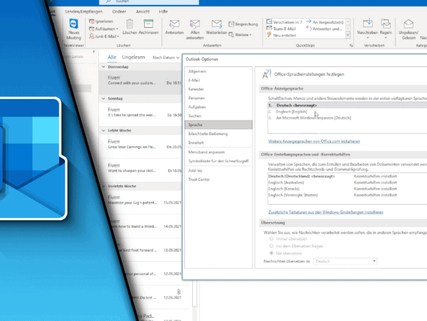427x321 pixels.
Task: Collapse the Donnerstag mail group
Action: click(103, 67)
